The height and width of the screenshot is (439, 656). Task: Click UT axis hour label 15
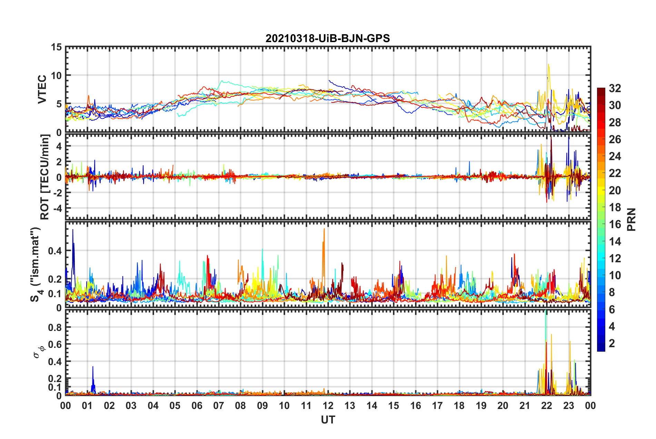[x=394, y=406]
